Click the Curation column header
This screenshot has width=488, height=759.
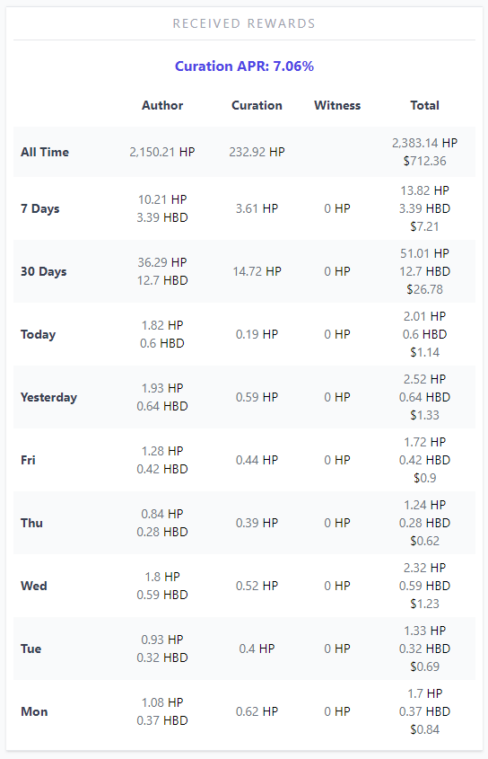tap(257, 105)
